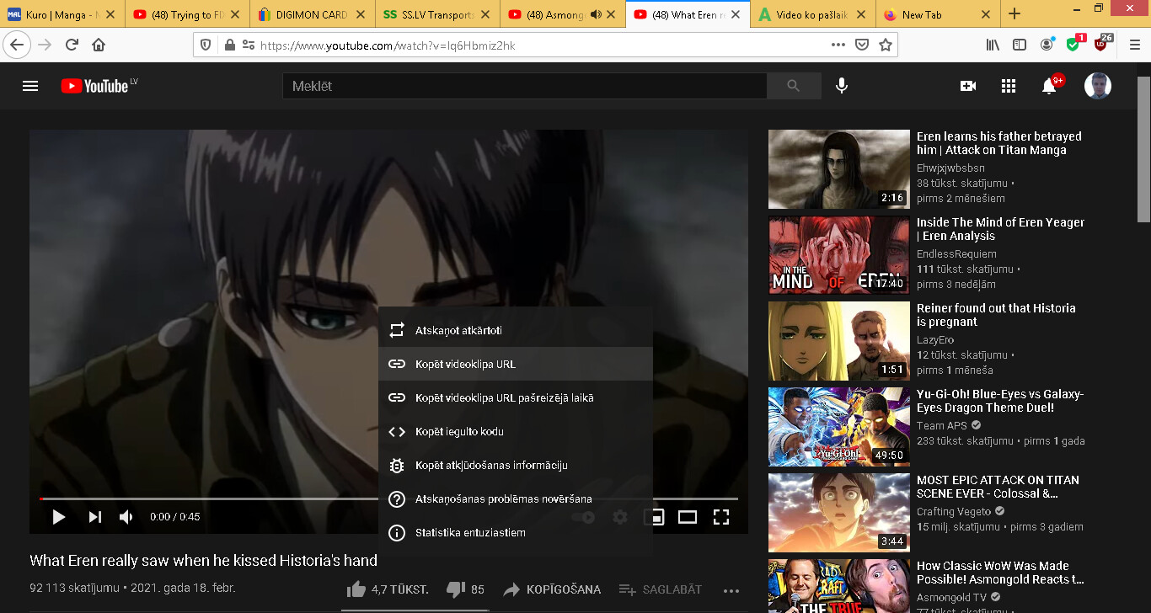
Task: Open the notifications bell
Action: pos(1049,86)
